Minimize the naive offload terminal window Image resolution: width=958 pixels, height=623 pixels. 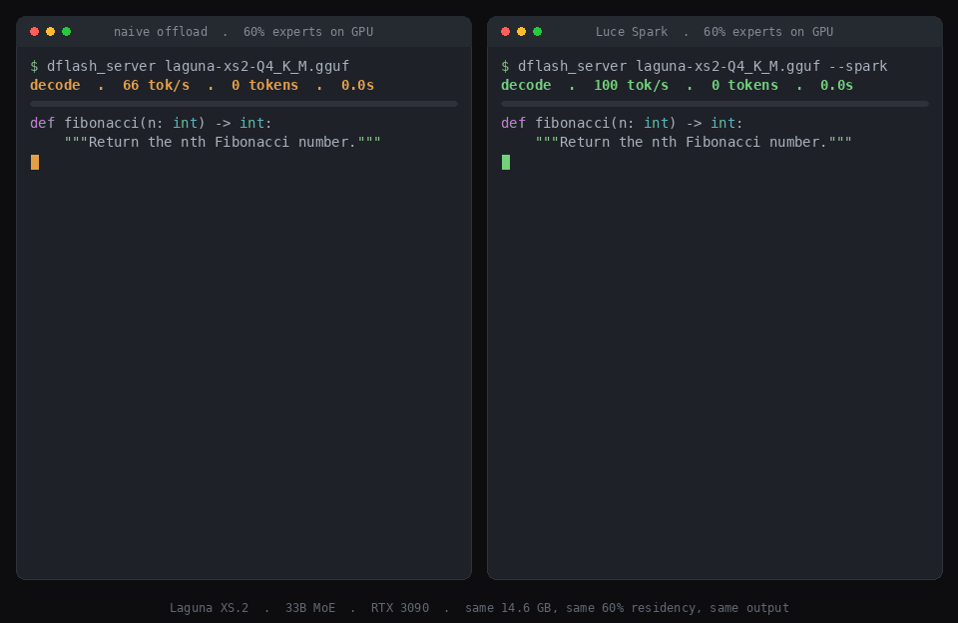click(x=50, y=32)
